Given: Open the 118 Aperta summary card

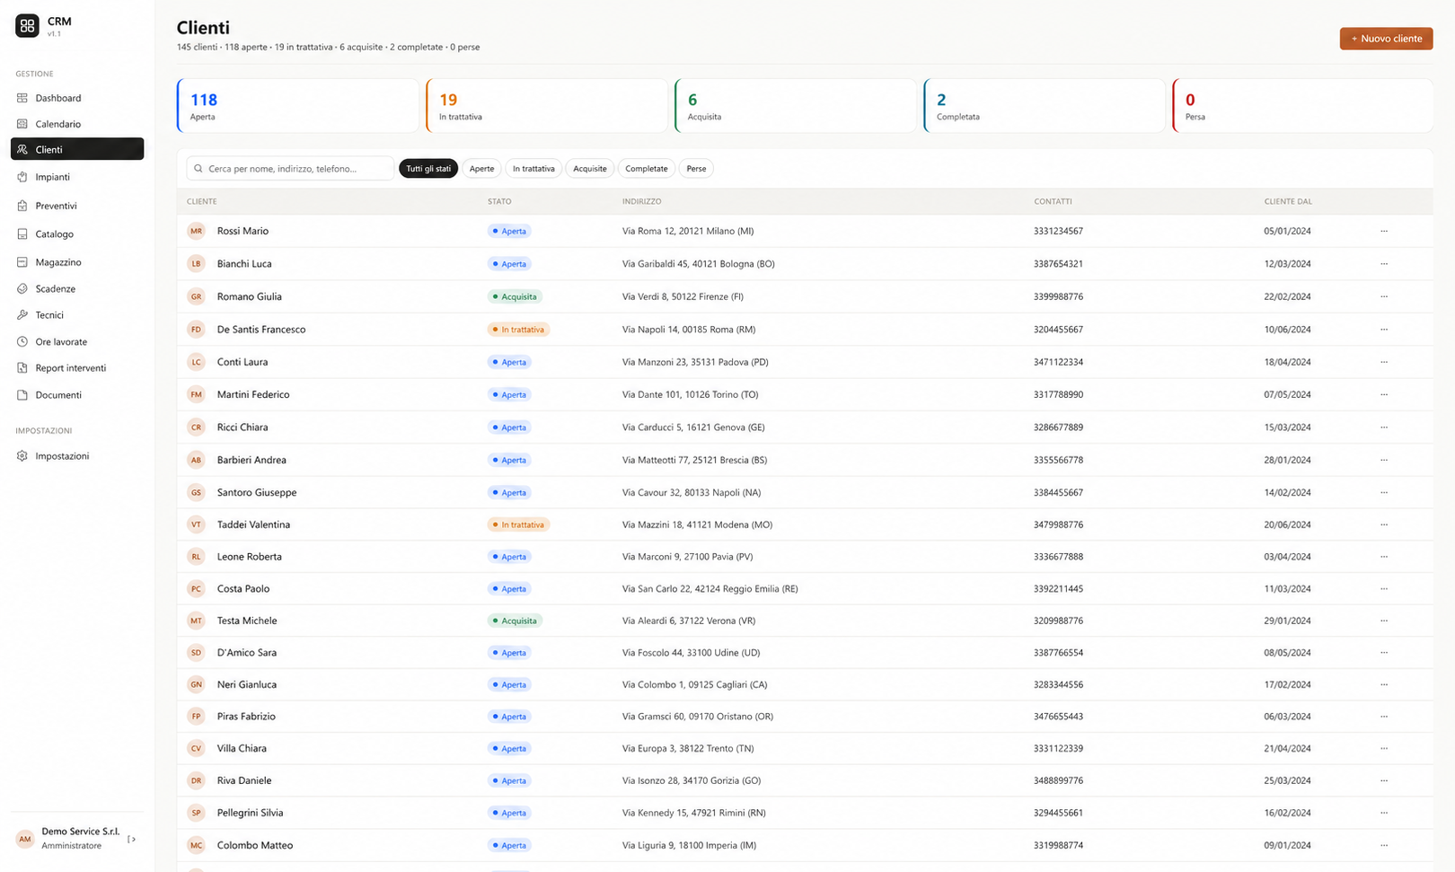Looking at the screenshot, I should pyautogui.click(x=298, y=106).
